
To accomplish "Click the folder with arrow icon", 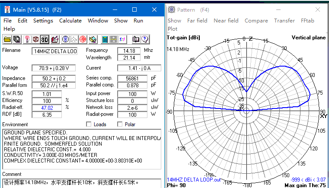I will coord(93,39).
